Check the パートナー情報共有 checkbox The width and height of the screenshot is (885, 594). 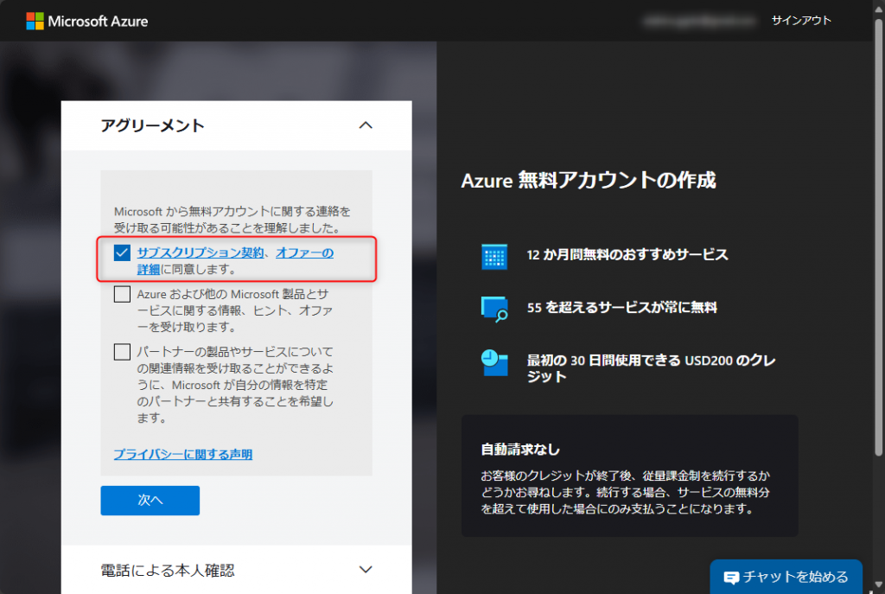click(x=122, y=352)
